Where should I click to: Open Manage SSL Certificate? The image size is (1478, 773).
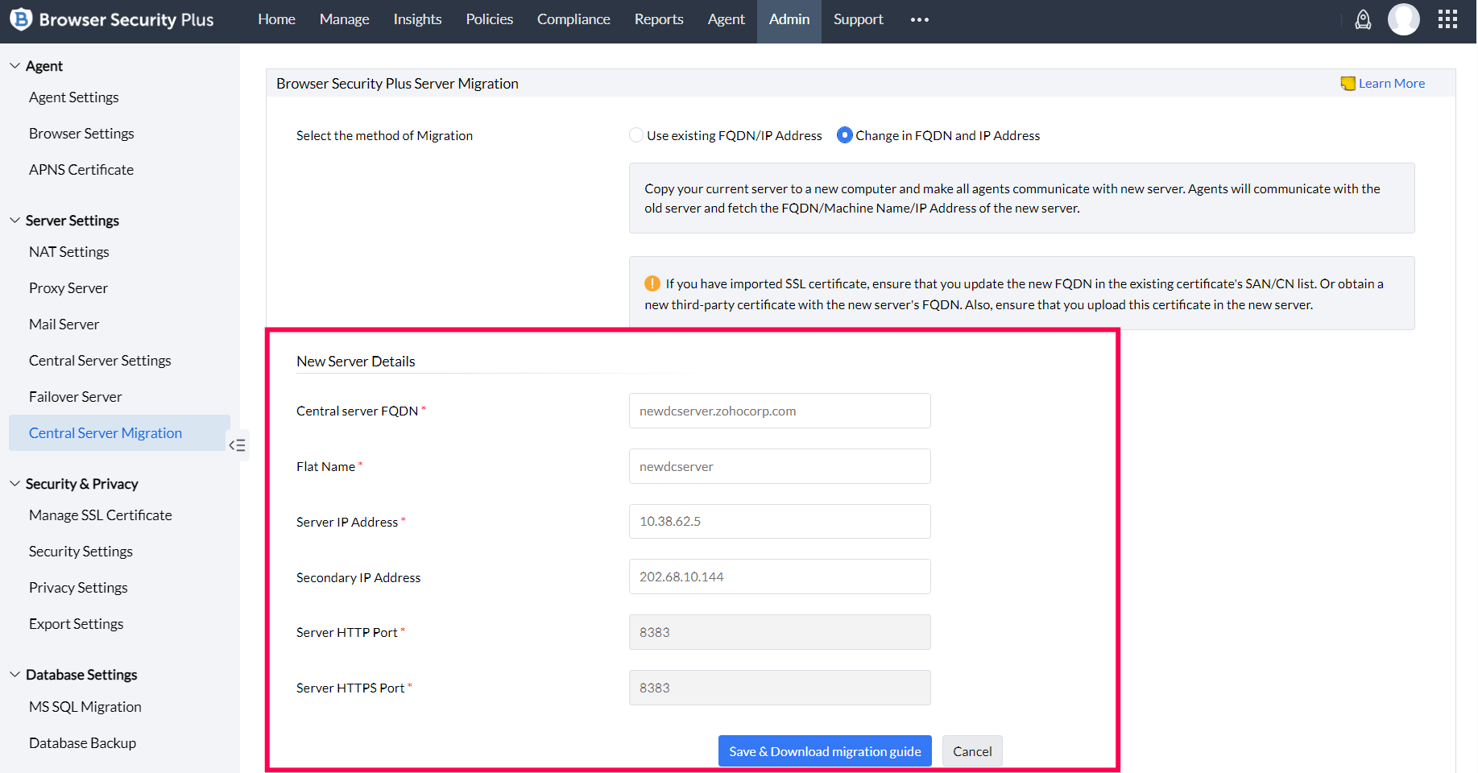pos(101,515)
